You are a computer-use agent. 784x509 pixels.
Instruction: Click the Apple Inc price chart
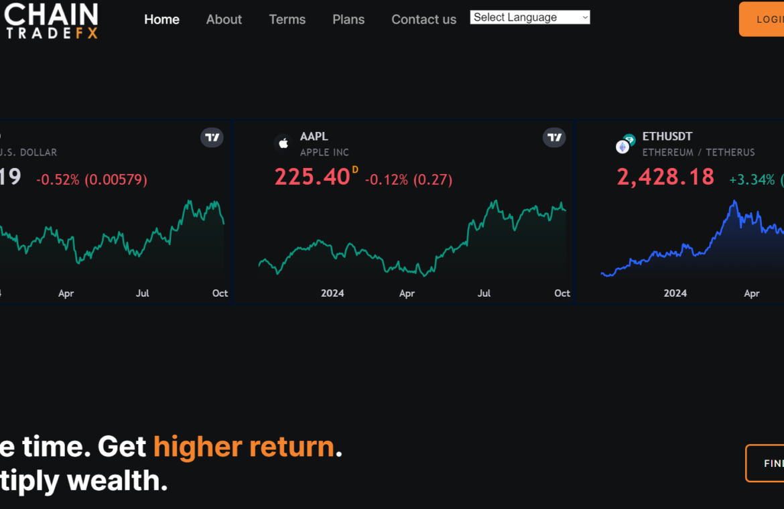tap(412, 241)
